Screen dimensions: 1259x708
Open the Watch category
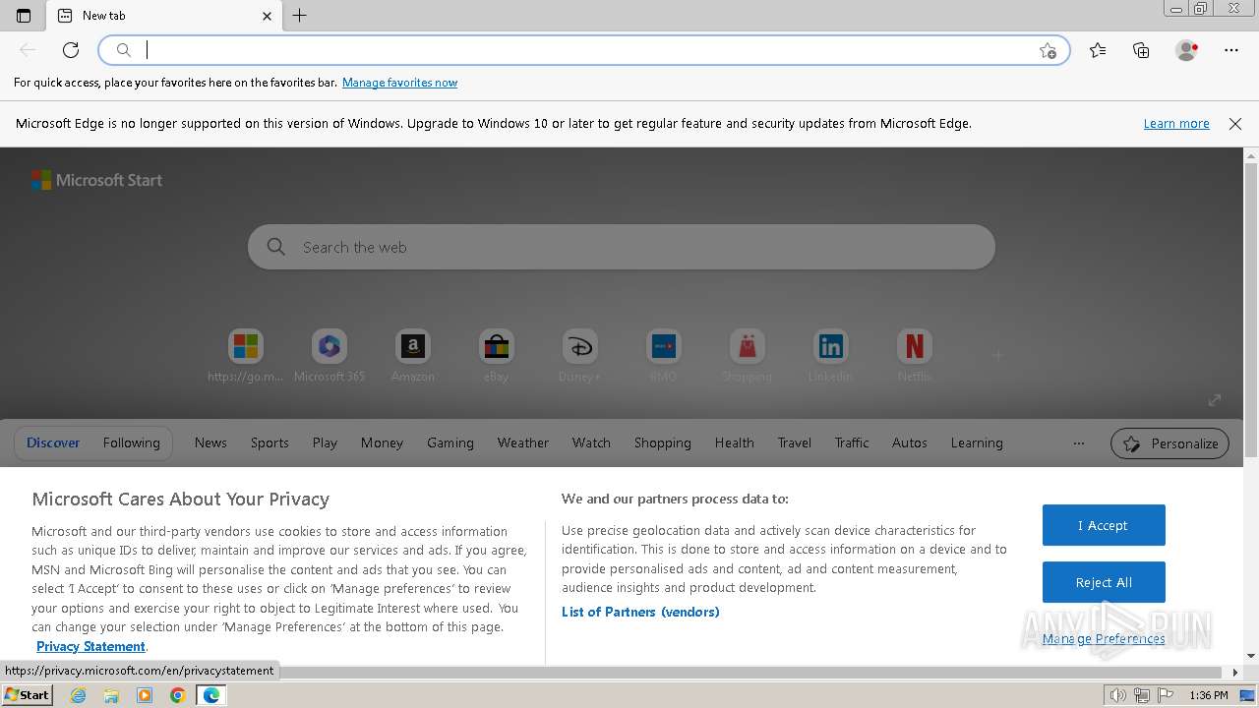(591, 442)
